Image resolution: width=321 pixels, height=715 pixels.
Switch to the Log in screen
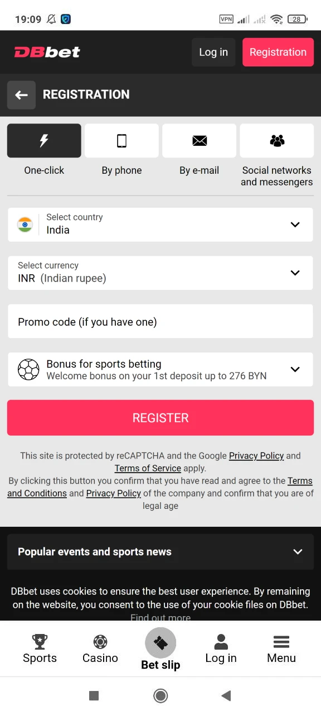click(213, 52)
